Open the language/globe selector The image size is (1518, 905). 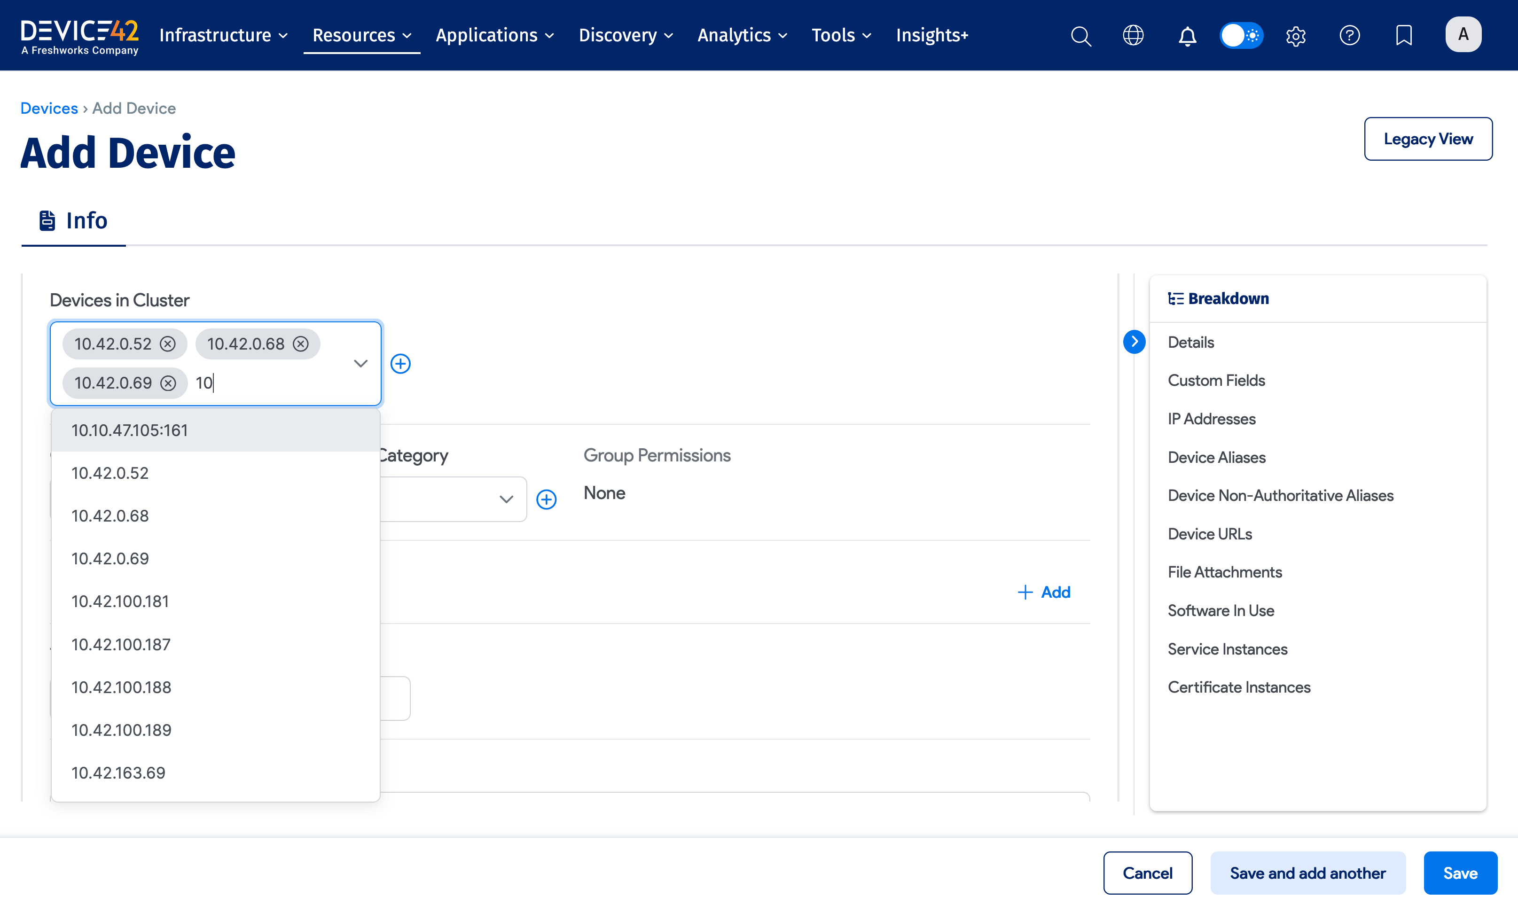(x=1133, y=35)
